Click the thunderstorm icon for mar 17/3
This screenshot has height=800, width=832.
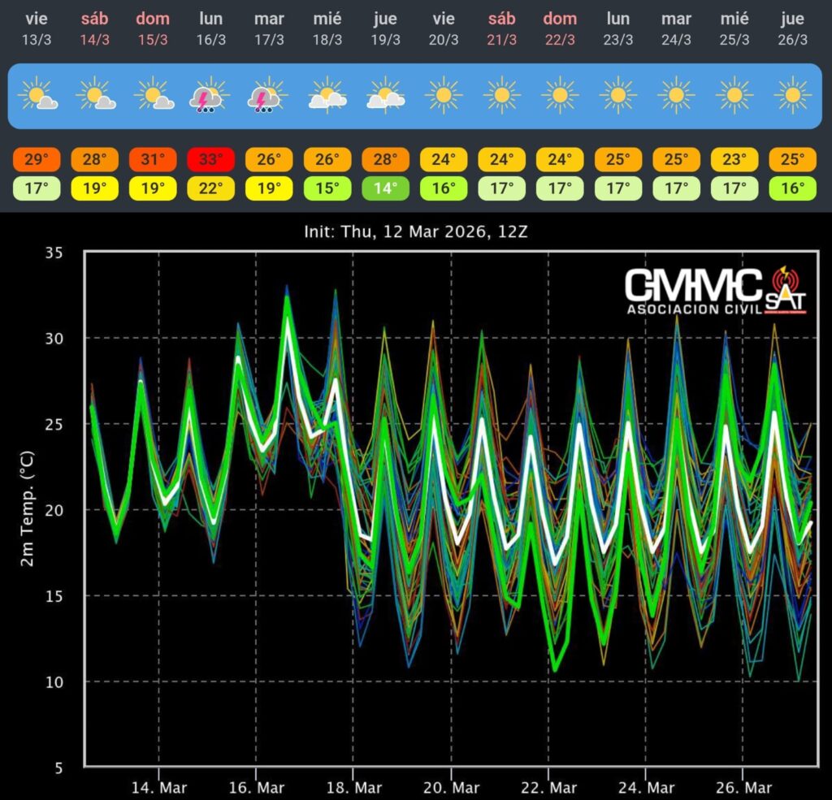(x=269, y=97)
